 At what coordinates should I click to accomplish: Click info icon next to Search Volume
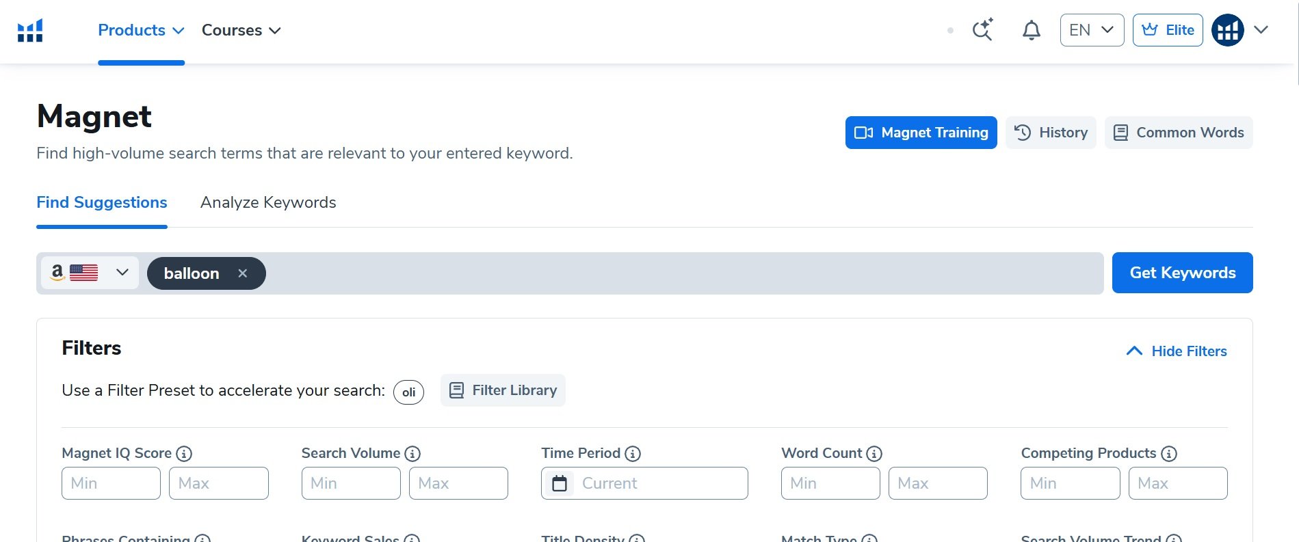[x=412, y=454]
